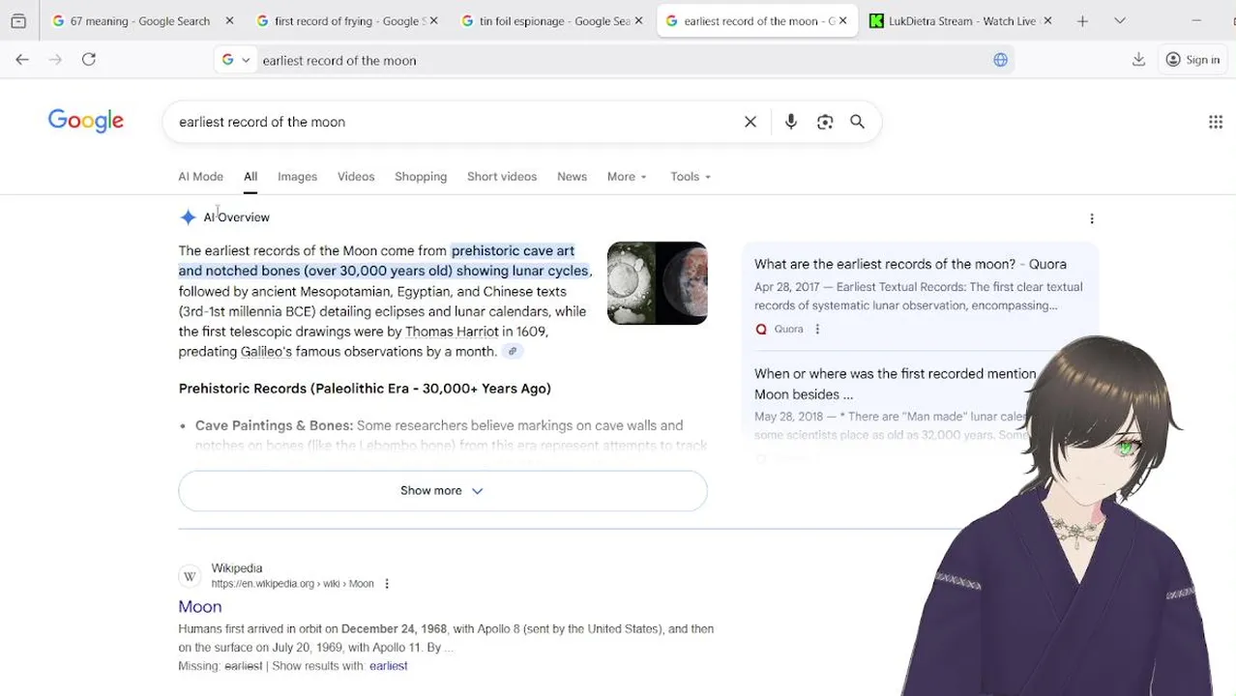Close the 'first record of frying' tab
This screenshot has width=1236, height=696.
click(x=433, y=20)
